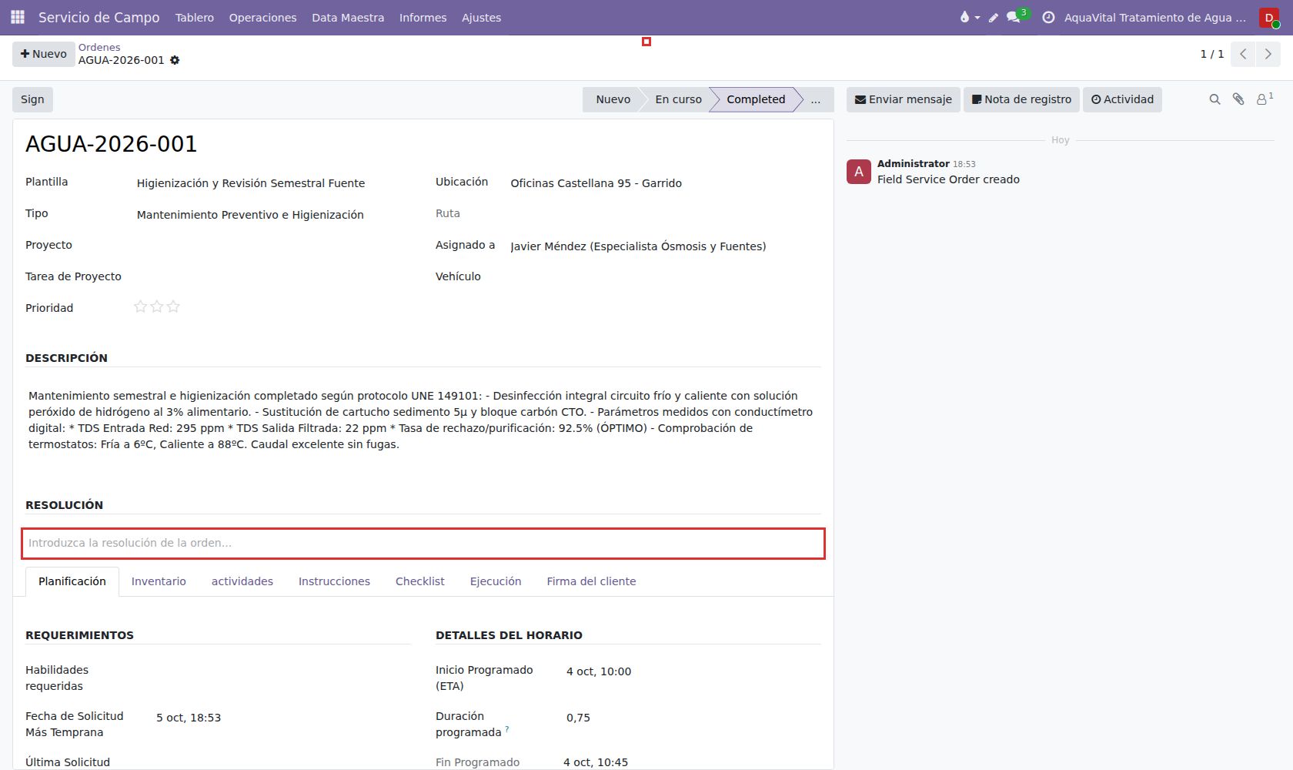The image size is (1293, 770).
Task: Go to previous record arrow
Action: pos(1243,54)
